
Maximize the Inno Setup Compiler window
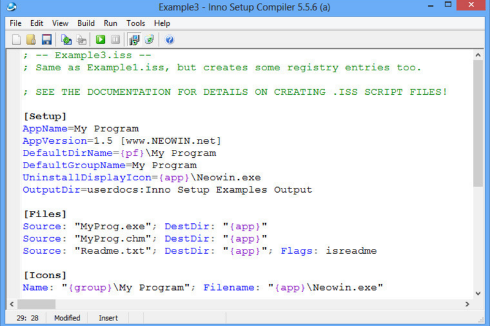coord(448,5)
